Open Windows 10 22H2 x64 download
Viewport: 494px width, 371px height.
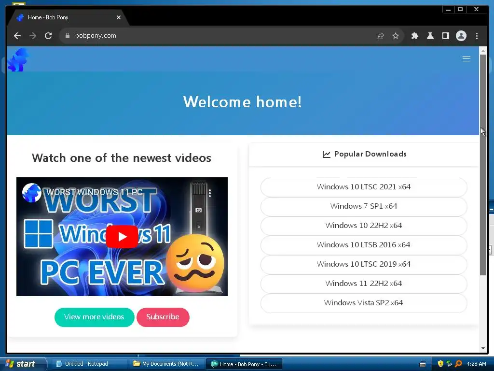click(364, 226)
